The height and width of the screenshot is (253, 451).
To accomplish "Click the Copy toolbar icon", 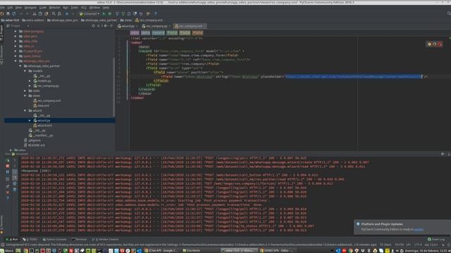I will (40, 14).
